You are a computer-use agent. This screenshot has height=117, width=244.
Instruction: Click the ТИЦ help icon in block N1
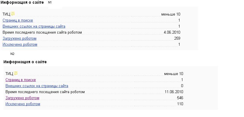(x=13, y=14)
